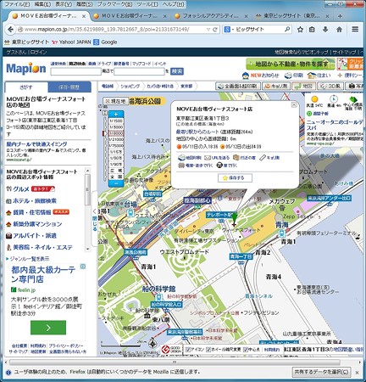Zoom out with the map minus button
This screenshot has height=382, width=366.
[x=116, y=183]
